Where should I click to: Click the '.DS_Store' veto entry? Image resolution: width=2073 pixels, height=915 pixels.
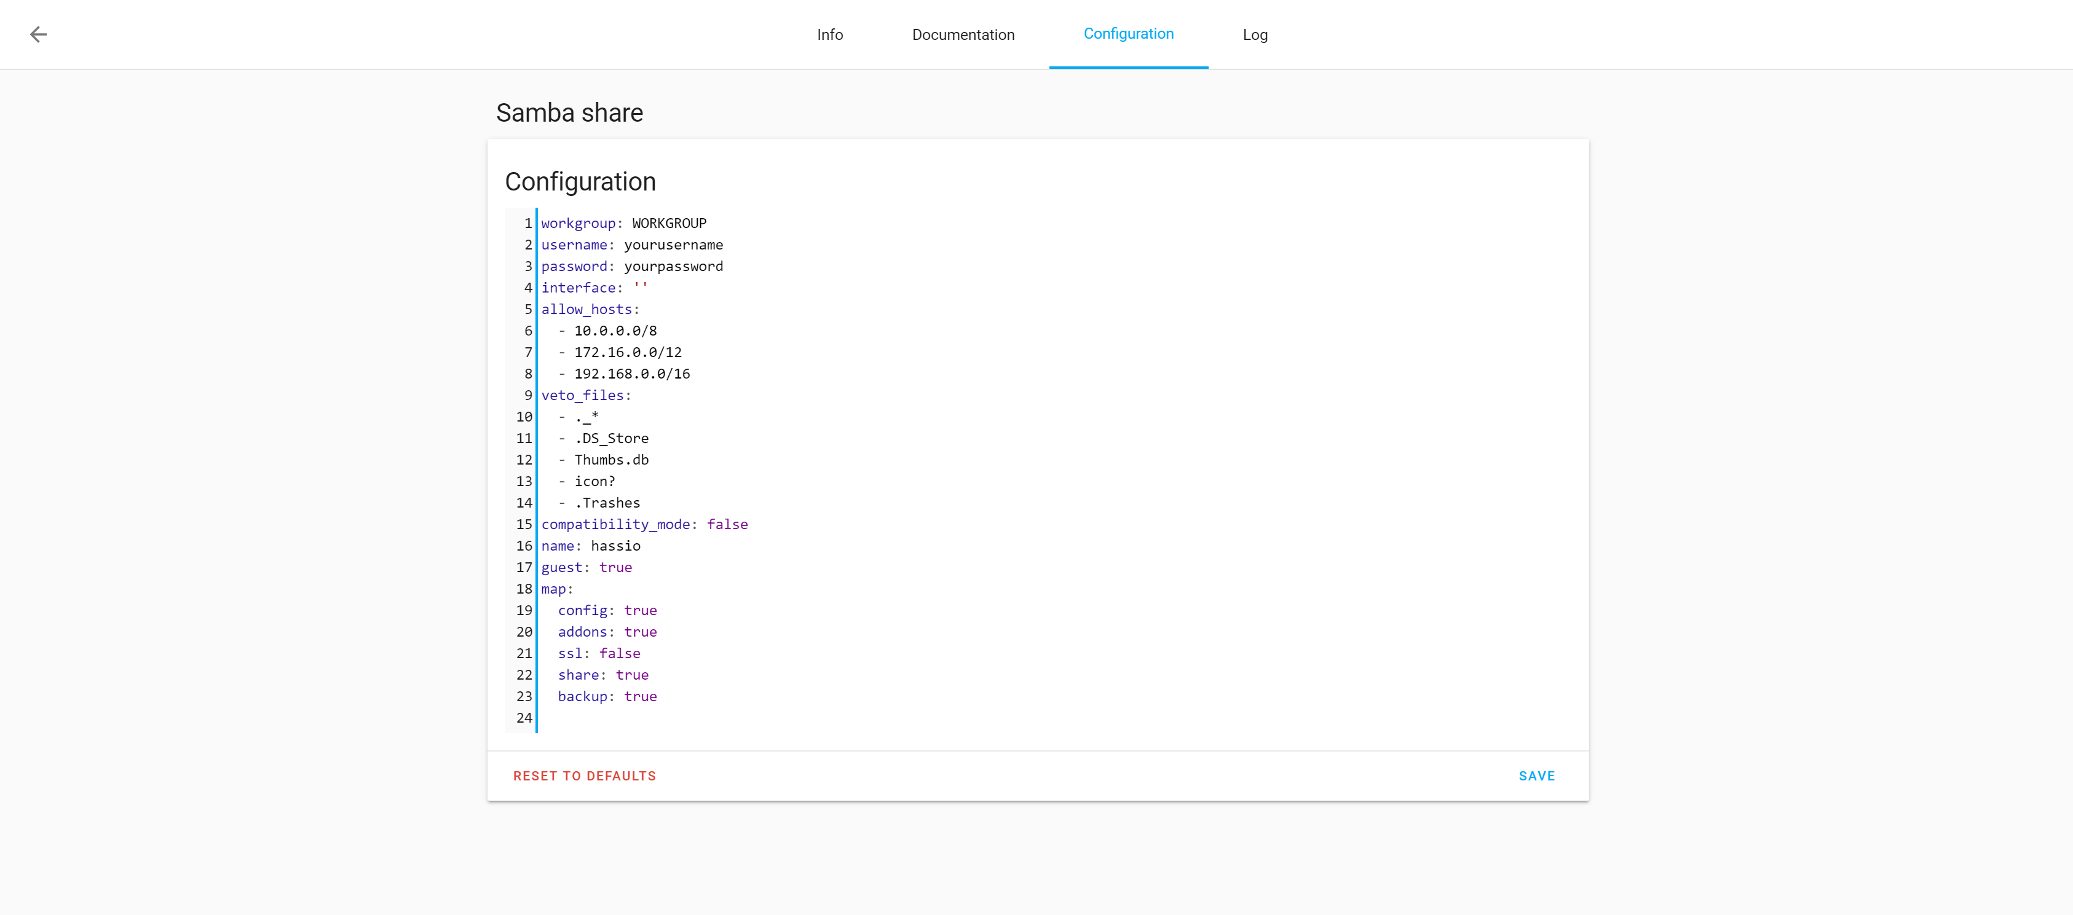(x=612, y=438)
